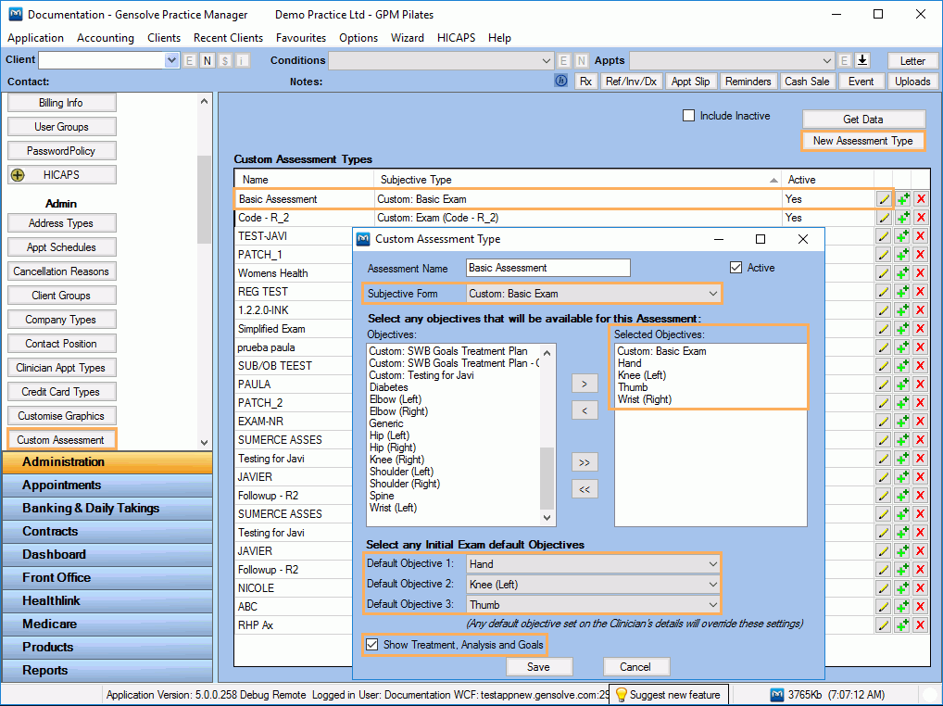Click the blue clock icon near the toolbar
943x706 pixels.
560,81
